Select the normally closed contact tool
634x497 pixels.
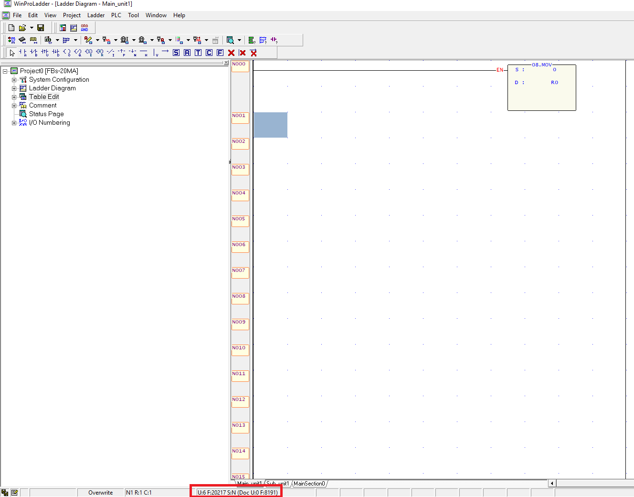tap(33, 53)
